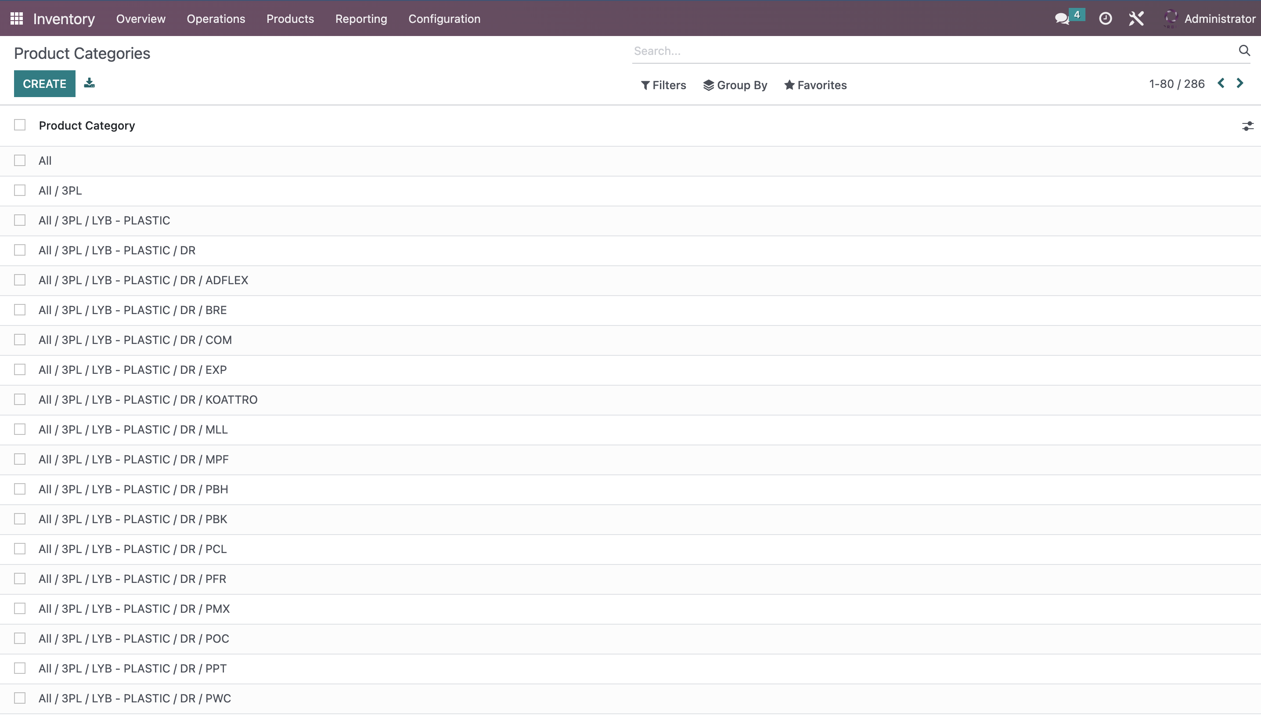This screenshot has width=1261, height=716.
Task: Open the Products menu
Action: coord(290,19)
